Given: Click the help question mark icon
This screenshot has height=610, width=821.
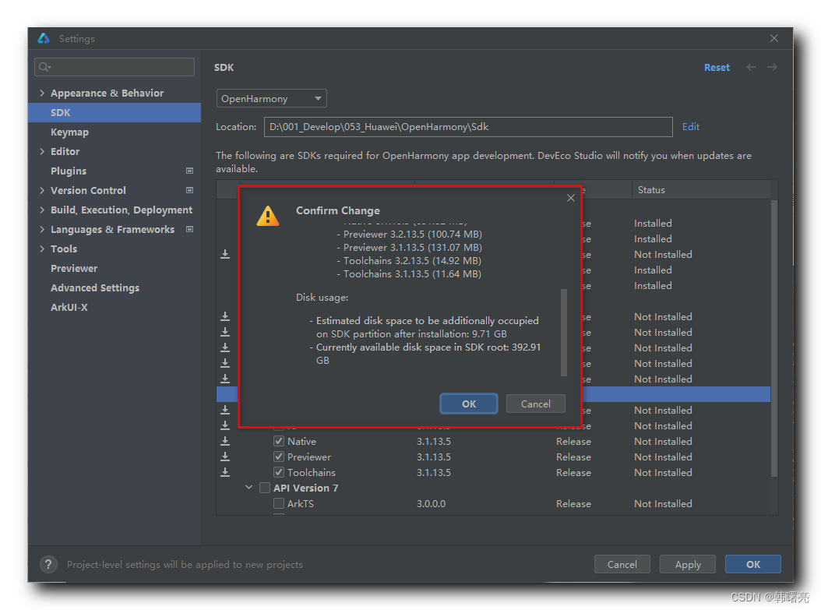Looking at the screenshot, I should pyautogui.click(x=48, y=565).
